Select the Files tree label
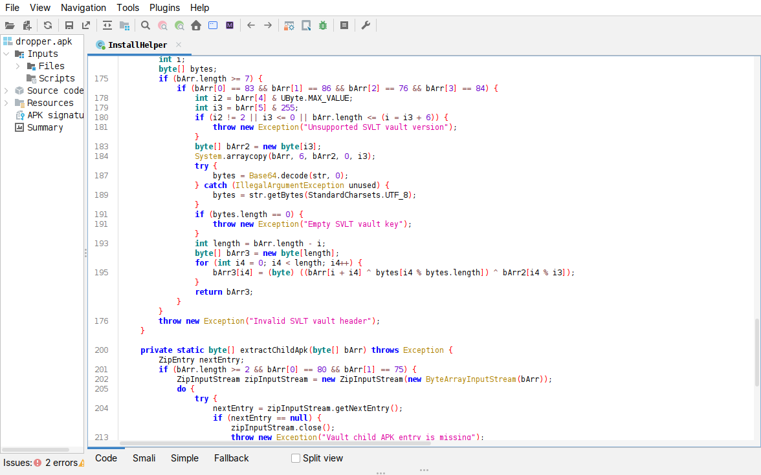The image size is (761, 475). pos(51,66)
